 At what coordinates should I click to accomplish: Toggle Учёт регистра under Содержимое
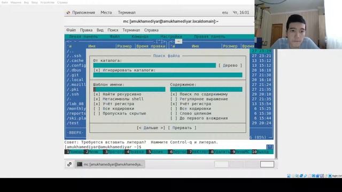click(x=174, y=104)
